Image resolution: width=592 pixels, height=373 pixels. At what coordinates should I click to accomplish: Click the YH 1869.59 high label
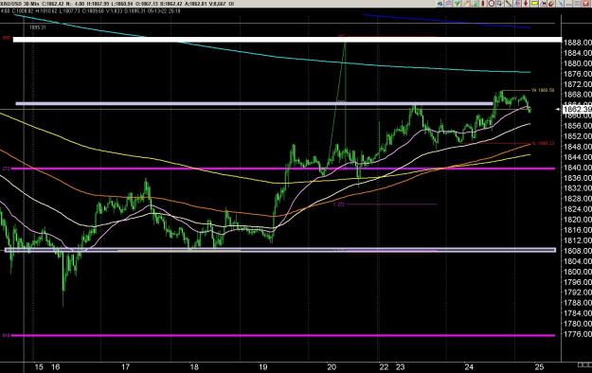point(543,90)
